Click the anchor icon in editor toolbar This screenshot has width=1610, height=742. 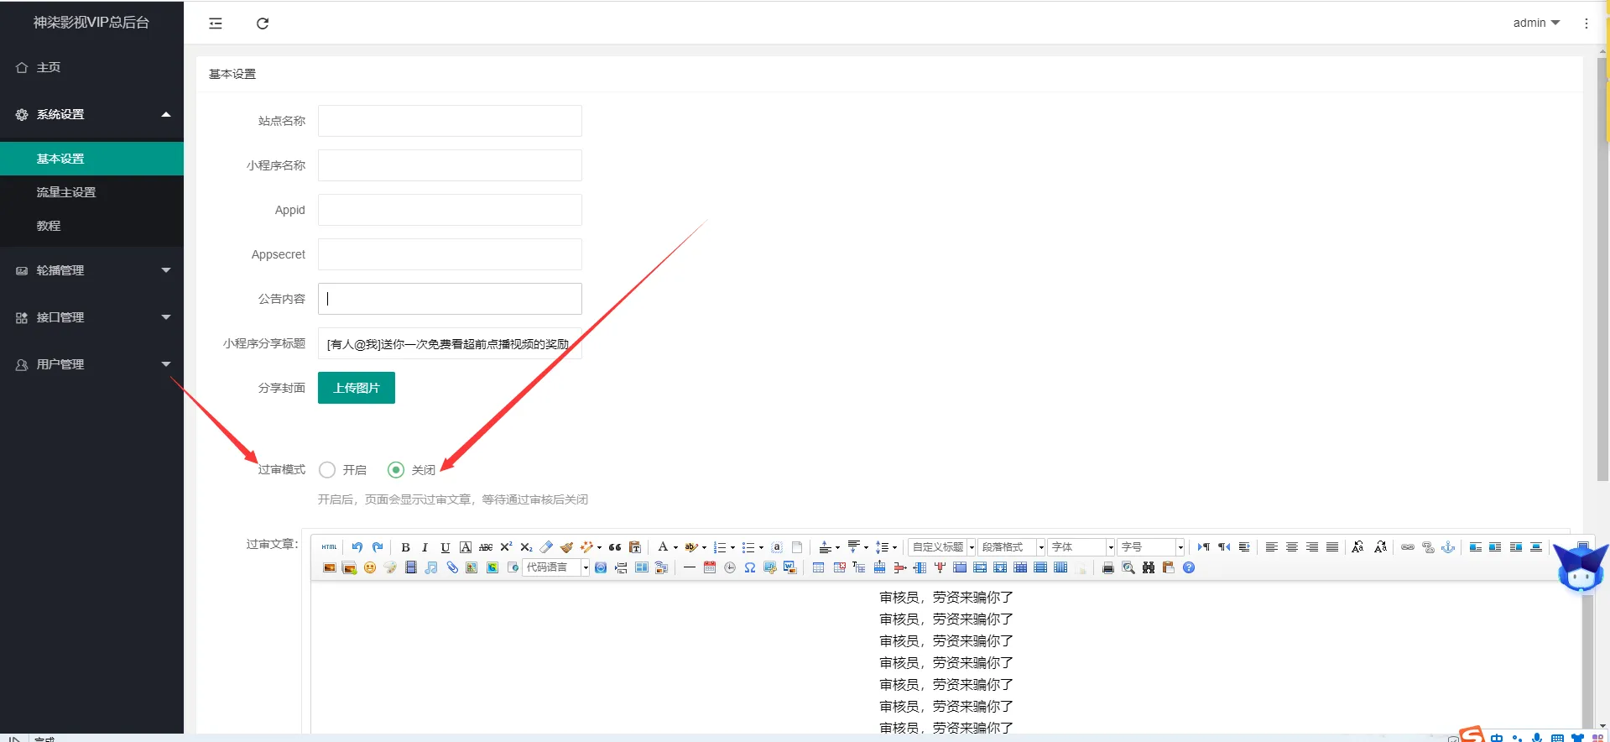tap(1448, 547)
